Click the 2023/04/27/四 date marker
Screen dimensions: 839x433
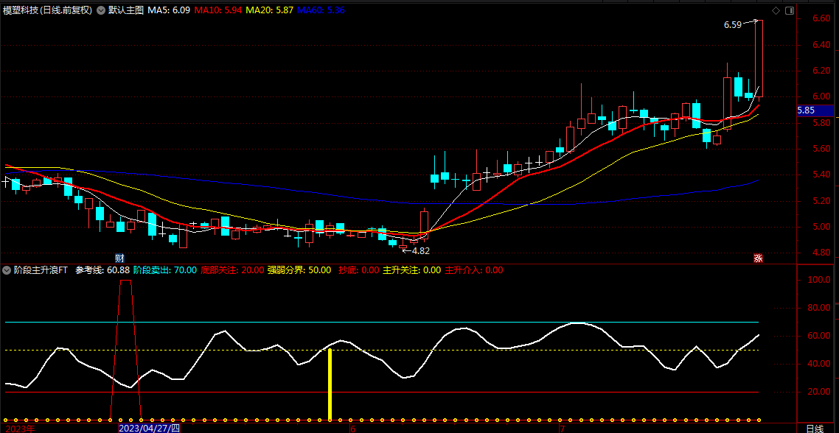tap(149, 428)
